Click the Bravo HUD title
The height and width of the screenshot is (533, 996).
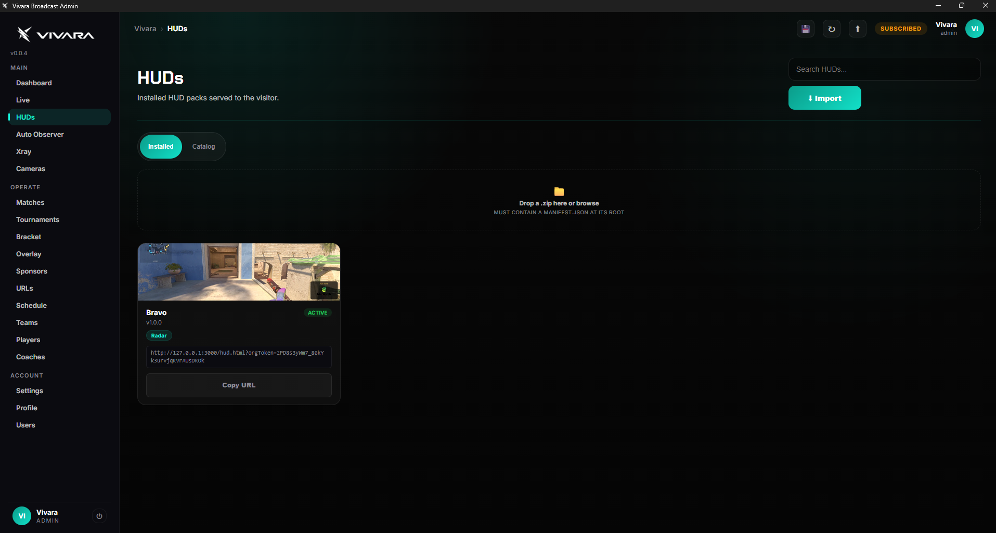[156, 313]
